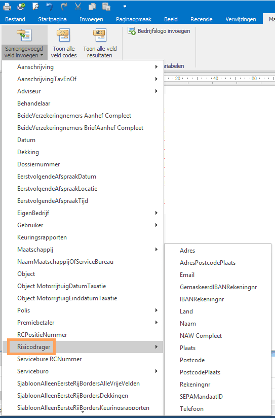Choose BeideVerzekeringnemers Aanhef Compleet
The image size is (275, 418).
pyautogui.click(x=83, y=116)
